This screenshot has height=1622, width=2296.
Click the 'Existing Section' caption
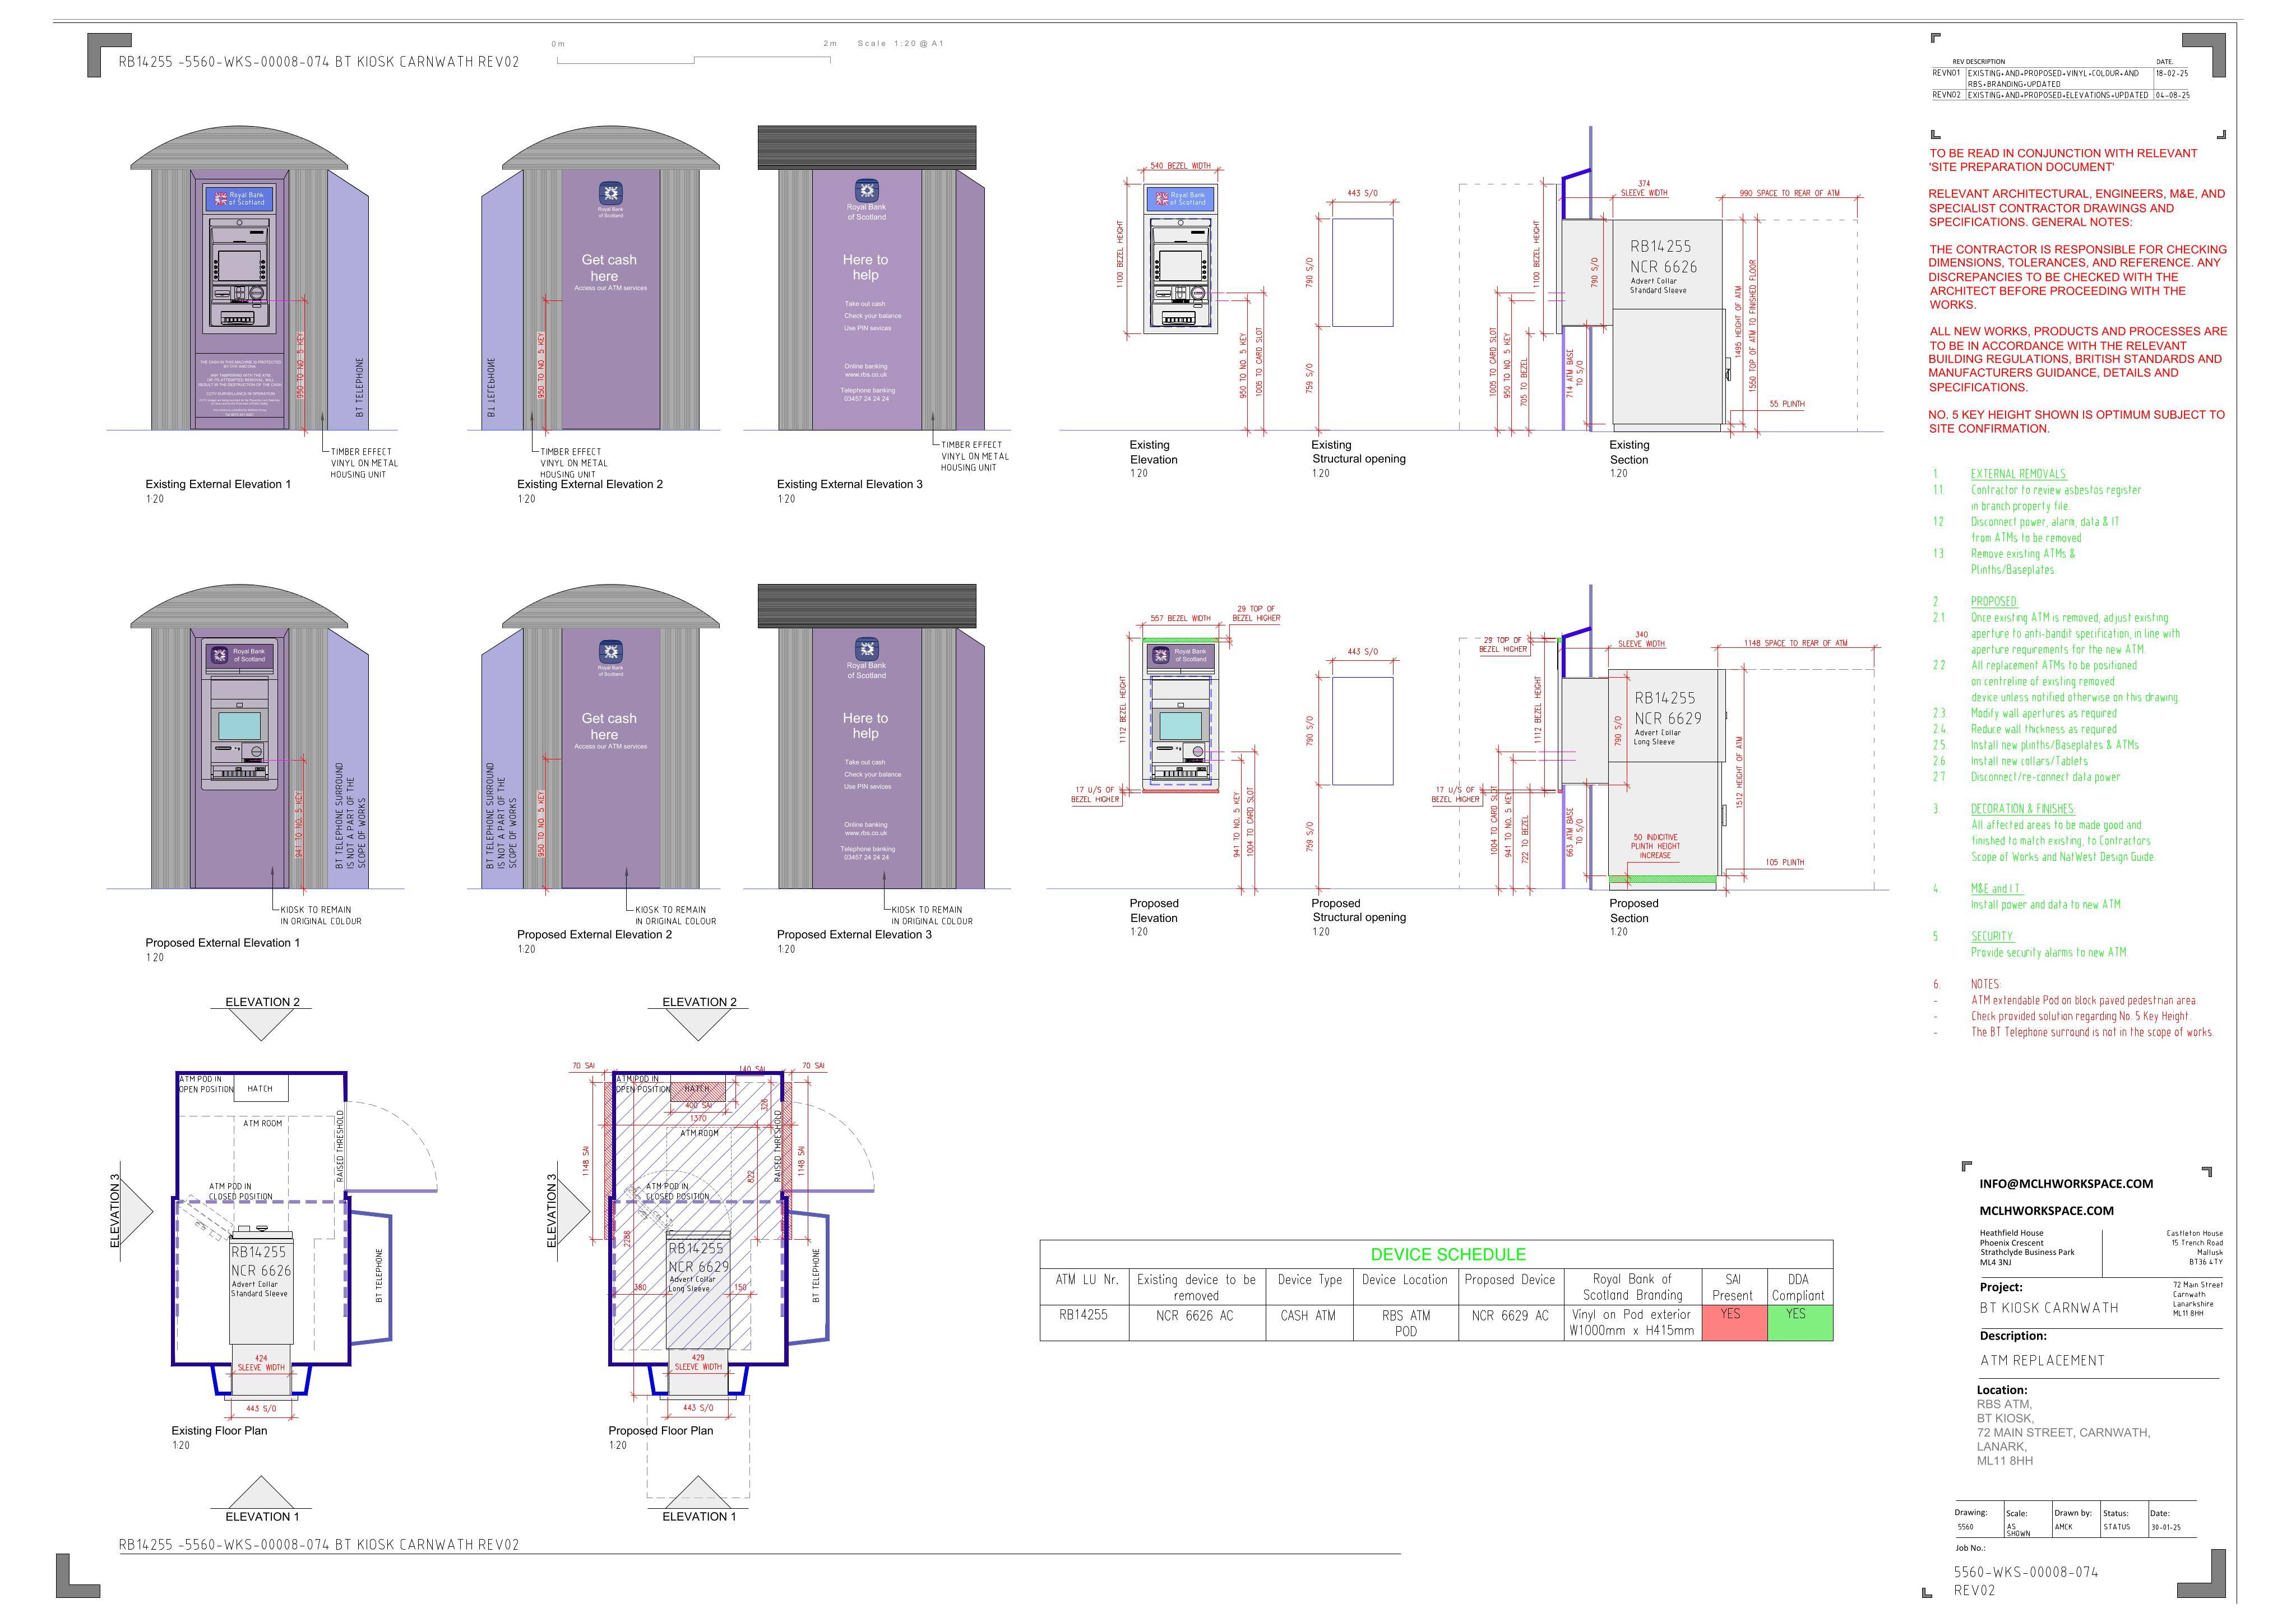tap(1629, 452)
